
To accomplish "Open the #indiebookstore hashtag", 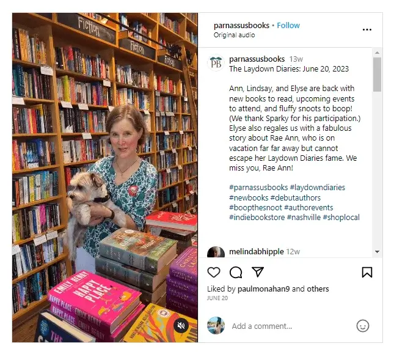I will 257,217.
